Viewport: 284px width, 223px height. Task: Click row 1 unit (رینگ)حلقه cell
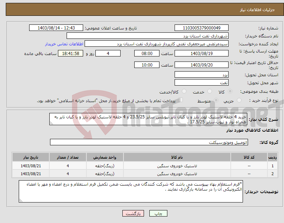click(x=105, y=166)
